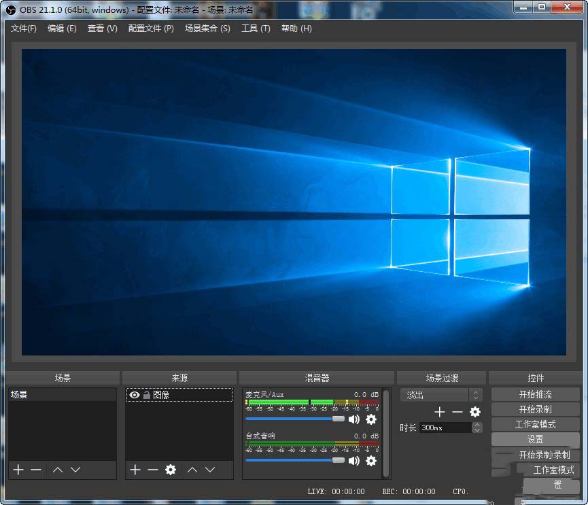Click the REC: 00:00:00 status text
Image resolution: width=588 pixels, height=505 pixels.
(x=409, y=491)
